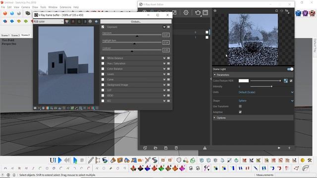Expand Background Image rollout chevron
The image size is (317, 178).
click(x=164, y=85)
